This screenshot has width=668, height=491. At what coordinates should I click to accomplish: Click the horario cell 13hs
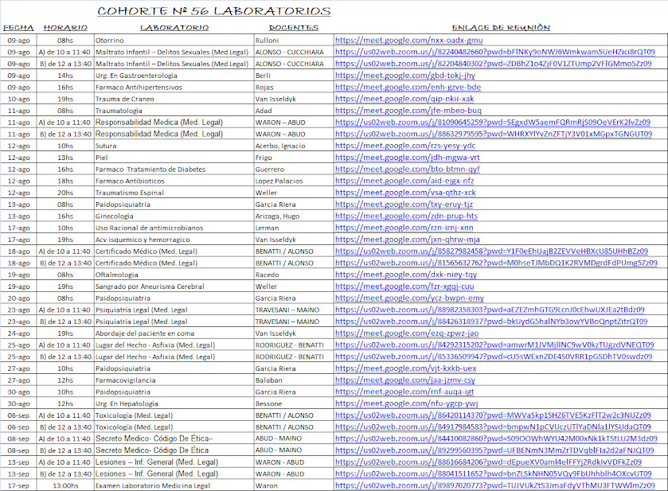(x=65, y=158)
